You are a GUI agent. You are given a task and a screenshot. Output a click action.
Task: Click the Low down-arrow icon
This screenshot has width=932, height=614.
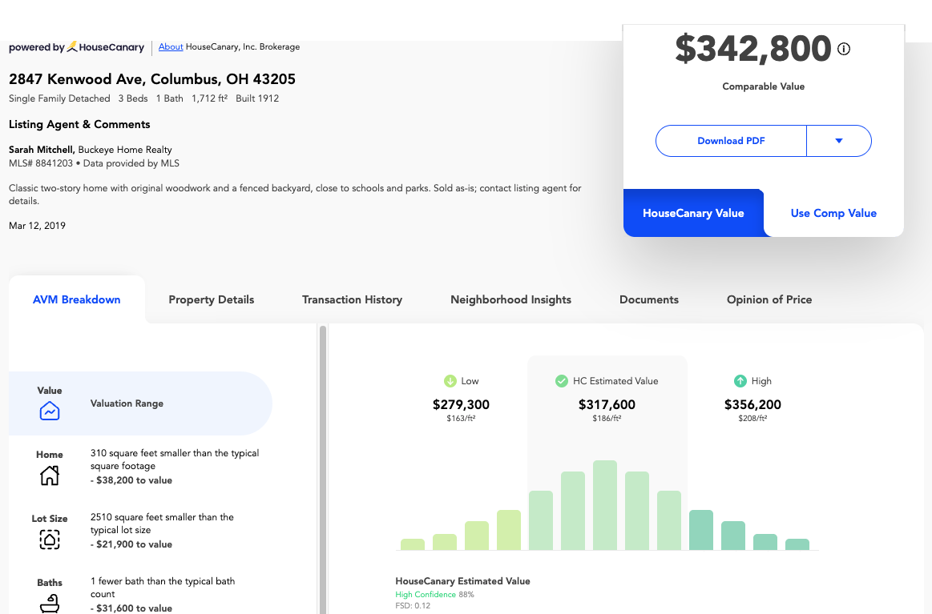coord(450,380)
